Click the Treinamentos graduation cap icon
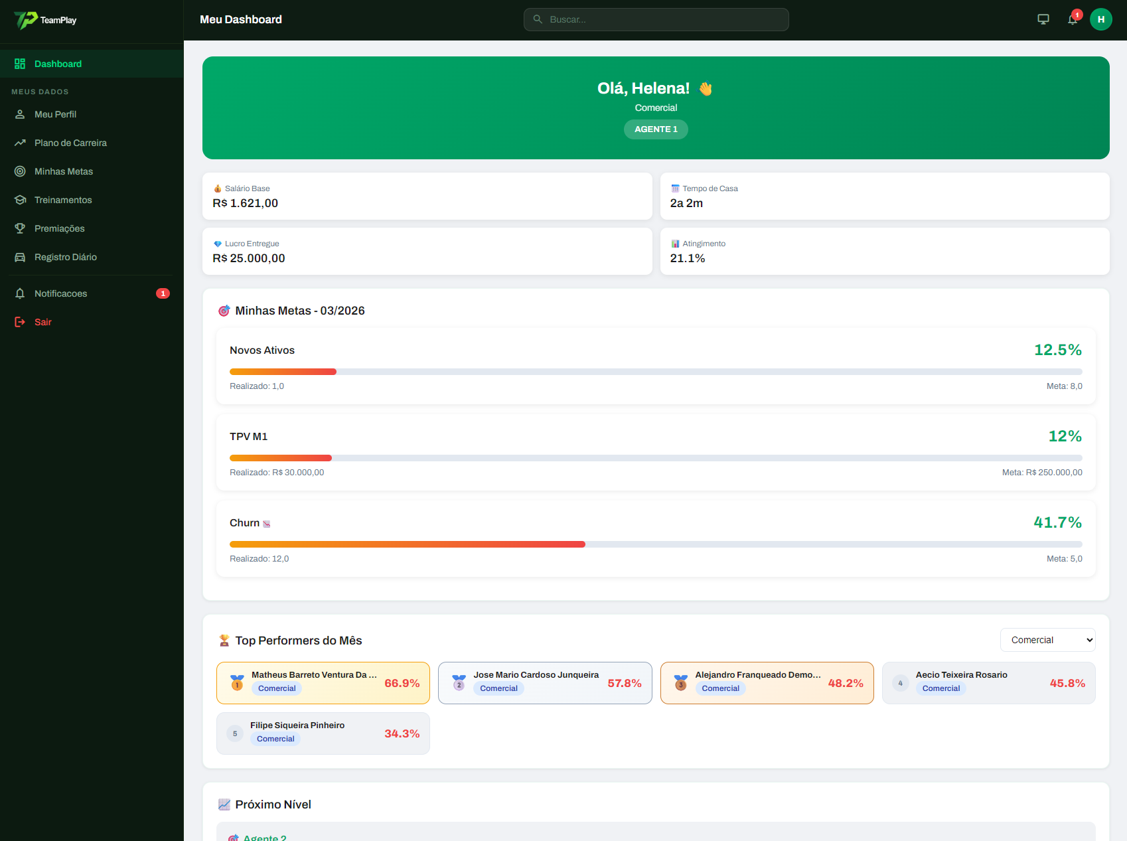This screenshot has width=1127, height=841. click(x=20, y=200)
